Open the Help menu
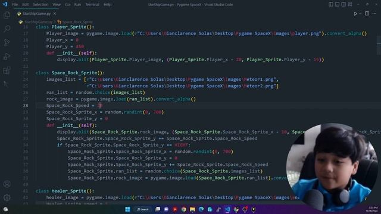381x214 pixels. pos(107,4)
